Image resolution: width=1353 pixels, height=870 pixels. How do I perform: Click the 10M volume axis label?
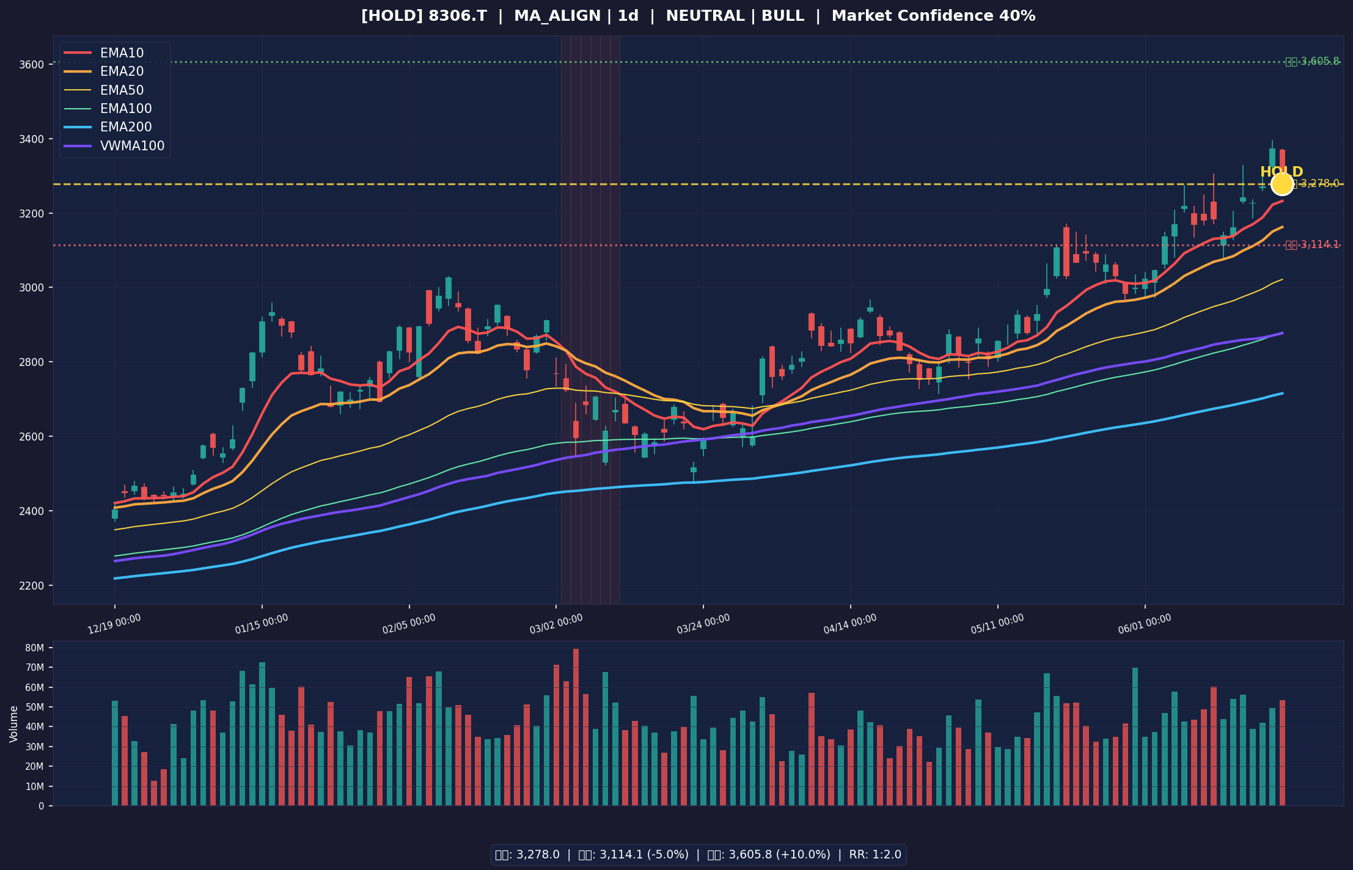click(36, 786)
